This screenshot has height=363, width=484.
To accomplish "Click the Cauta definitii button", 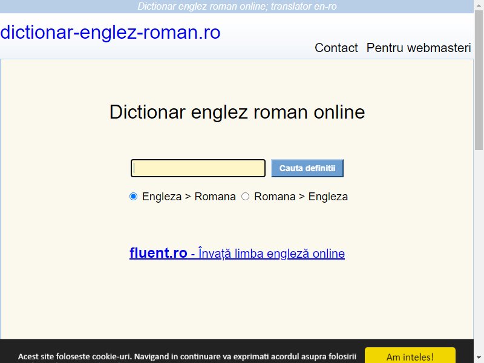I will coord(307,168).
